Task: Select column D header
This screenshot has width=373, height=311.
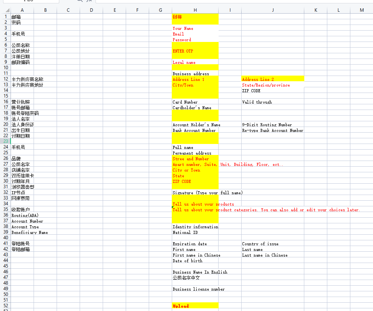Action: (91, 10)
